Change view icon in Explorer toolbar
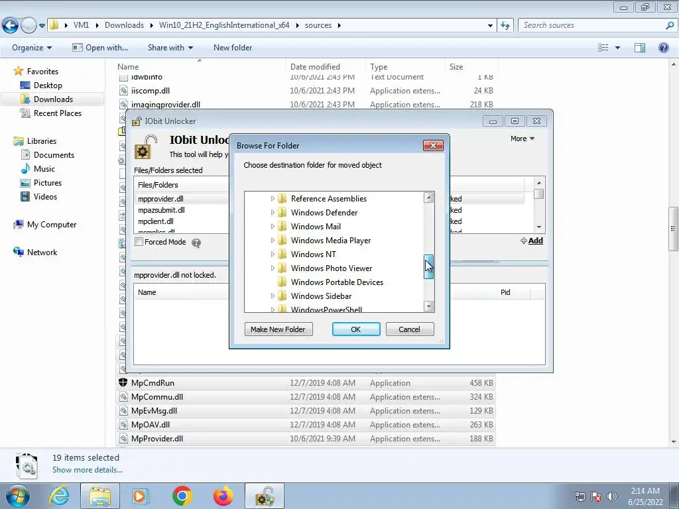Screen dimensions: 679x509 (x=603, y=48)
